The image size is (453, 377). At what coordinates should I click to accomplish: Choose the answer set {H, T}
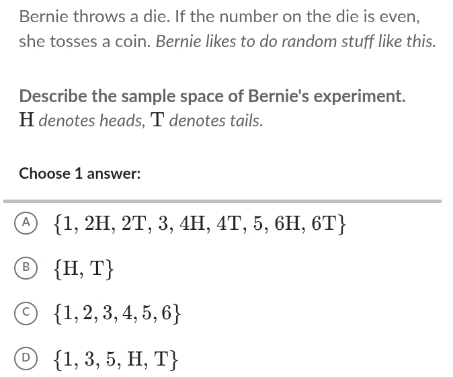84,269
